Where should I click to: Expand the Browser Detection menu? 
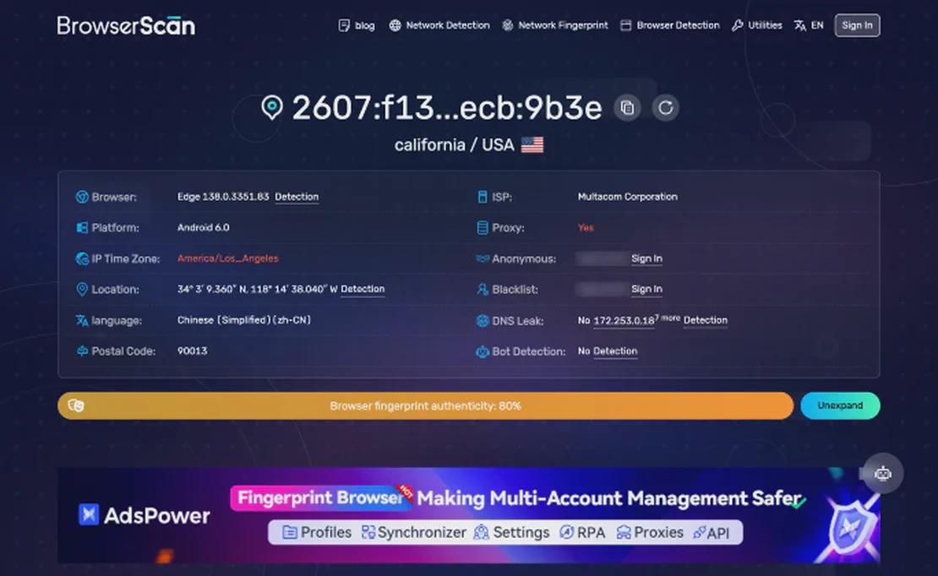tap(670, 25)
